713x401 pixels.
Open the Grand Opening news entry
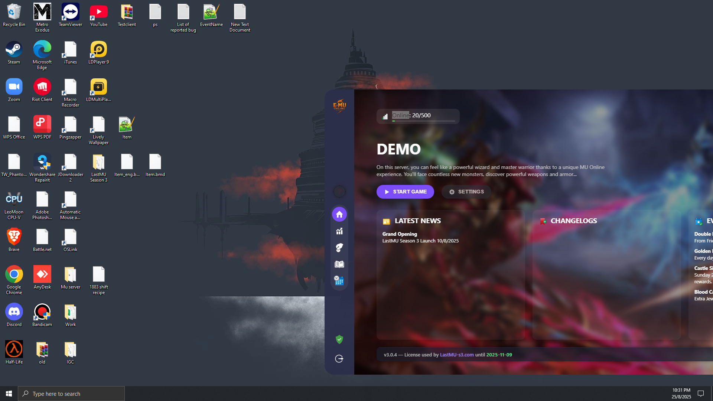pos(400,234)
